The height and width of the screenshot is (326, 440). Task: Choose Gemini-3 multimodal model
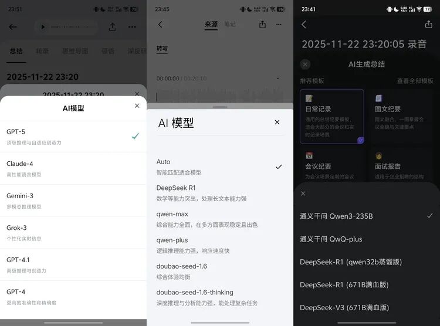(x=73, y=201)
